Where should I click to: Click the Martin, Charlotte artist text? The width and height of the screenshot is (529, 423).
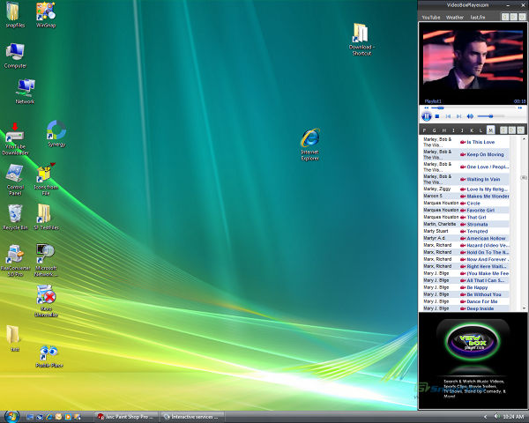[x=440, y=225]
